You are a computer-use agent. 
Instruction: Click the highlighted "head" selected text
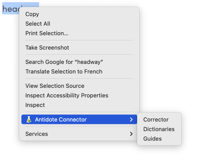pos(11,9)
